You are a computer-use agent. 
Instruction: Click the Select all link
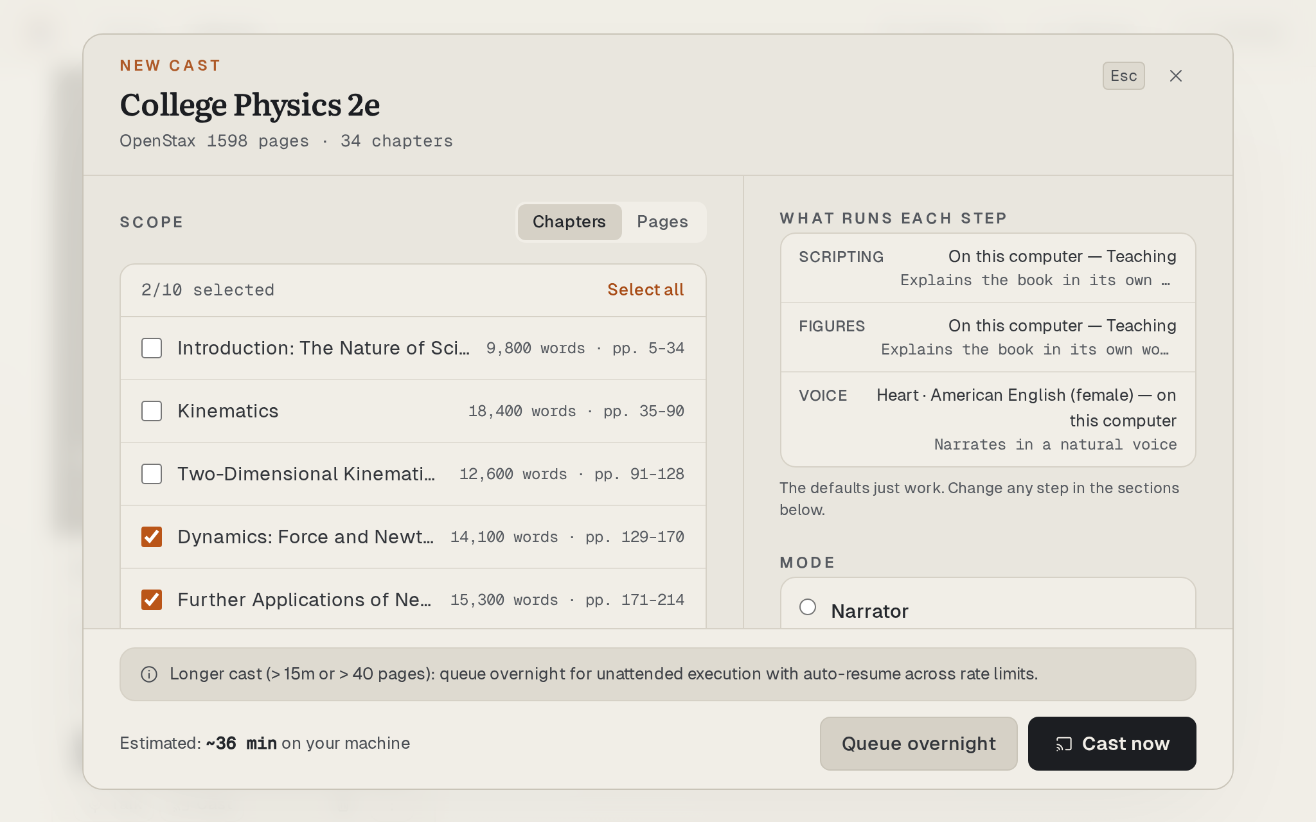click(646, 290)
